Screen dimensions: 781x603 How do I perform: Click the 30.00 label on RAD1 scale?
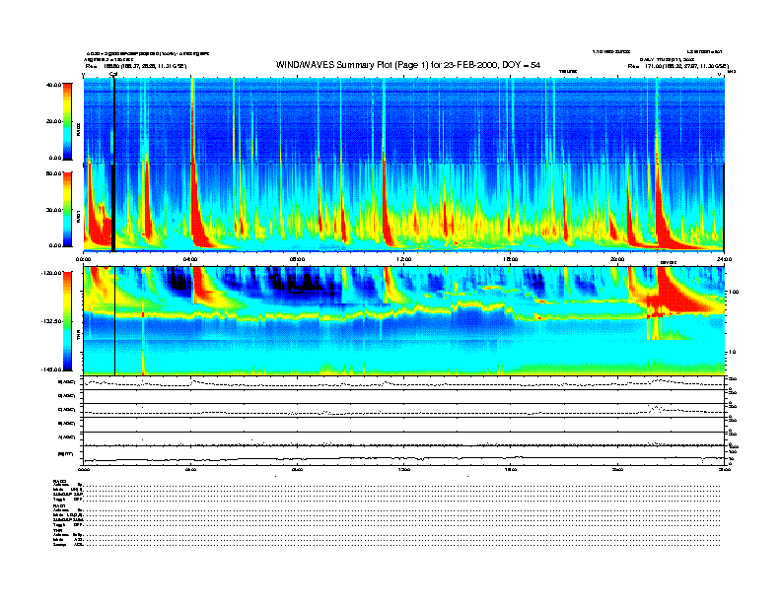(53, 210)
